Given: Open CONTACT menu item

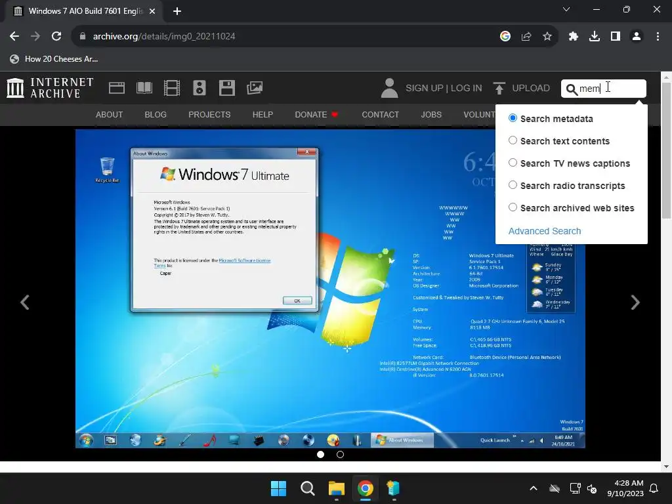Looking at the screenshot, I should click(381, 115).
